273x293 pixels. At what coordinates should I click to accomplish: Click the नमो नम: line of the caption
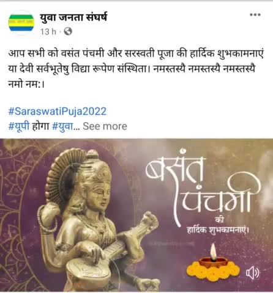pyautogui.click(x=26, y=84)
